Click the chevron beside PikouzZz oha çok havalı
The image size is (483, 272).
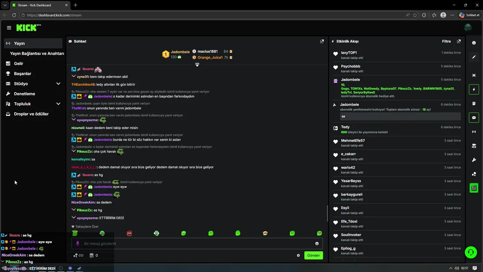74,151
